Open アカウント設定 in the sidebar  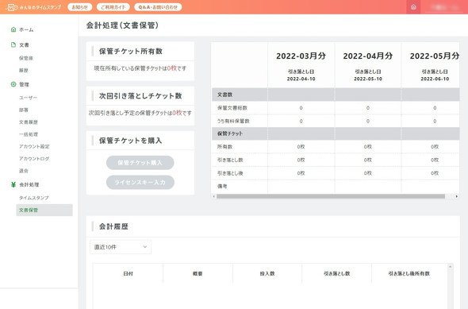pos(34,146)
